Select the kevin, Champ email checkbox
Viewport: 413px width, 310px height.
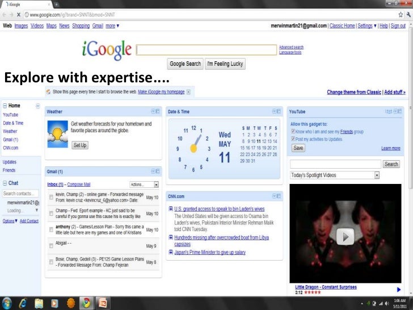[51, 197]
